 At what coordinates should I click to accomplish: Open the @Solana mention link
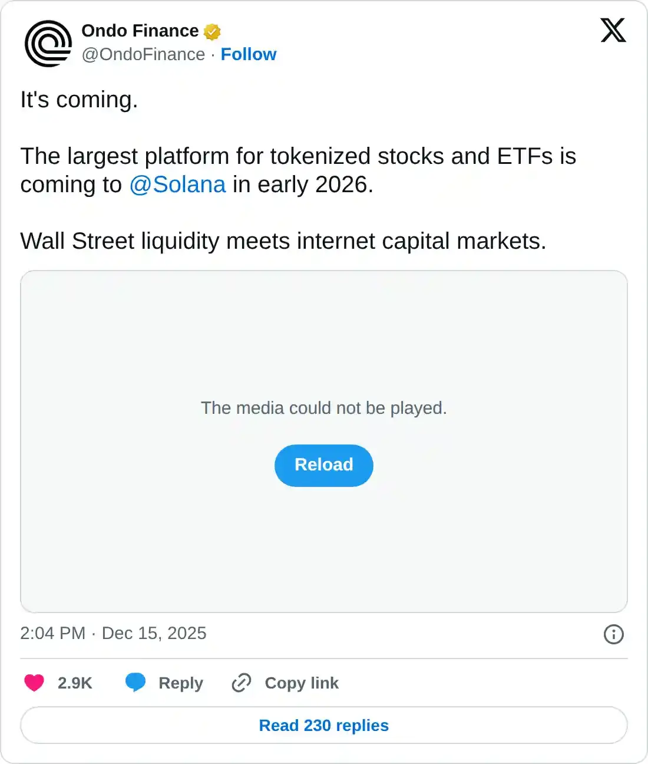coord(177,185)
